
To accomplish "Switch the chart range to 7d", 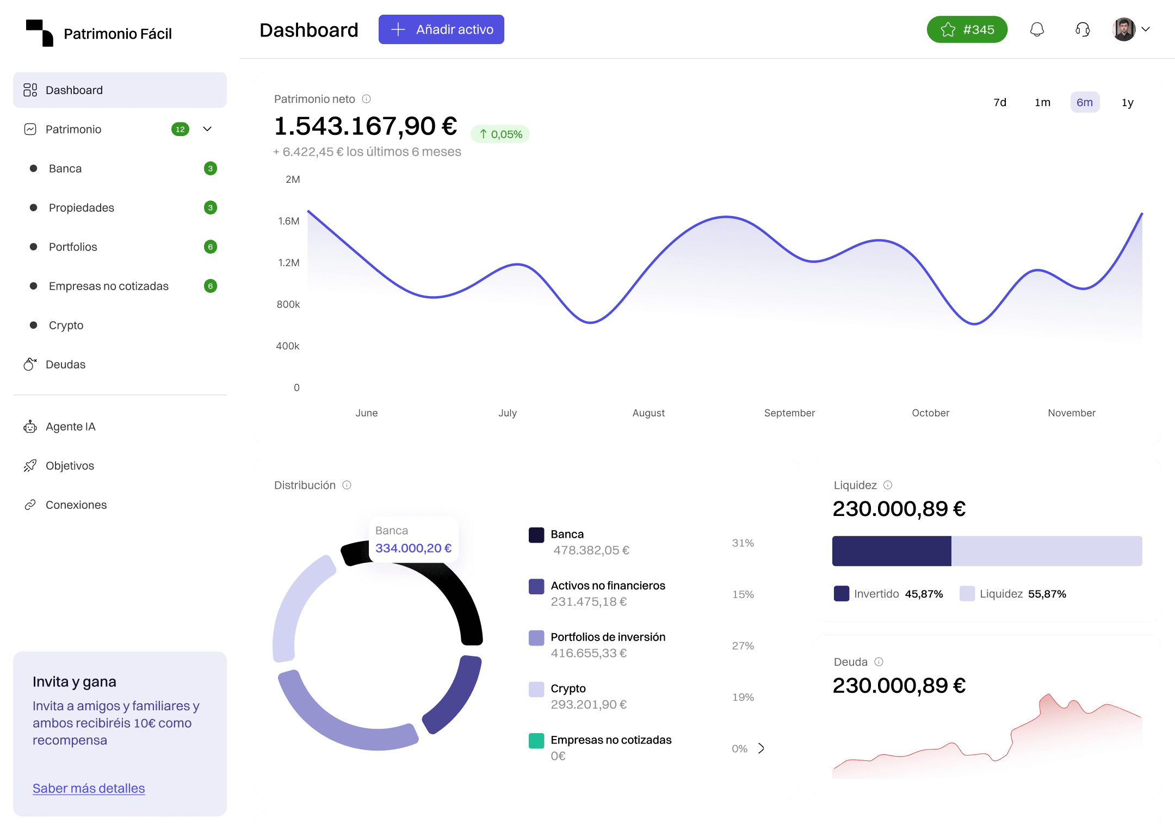I will tap(1000, 102).
